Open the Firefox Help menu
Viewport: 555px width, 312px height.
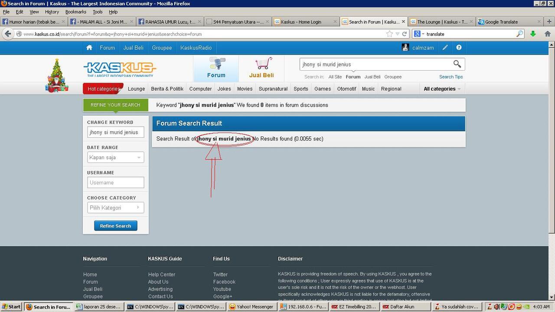click(113, 12)
